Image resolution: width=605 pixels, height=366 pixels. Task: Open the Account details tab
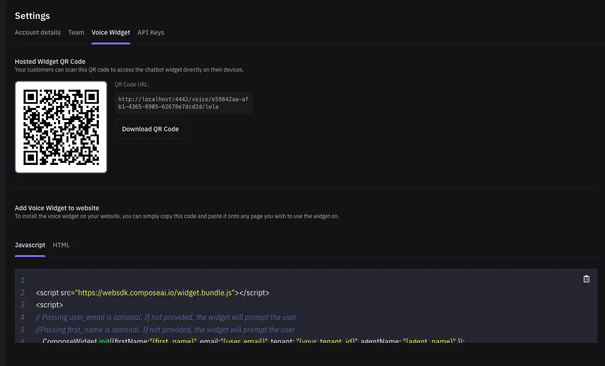[x=37, y=32]
